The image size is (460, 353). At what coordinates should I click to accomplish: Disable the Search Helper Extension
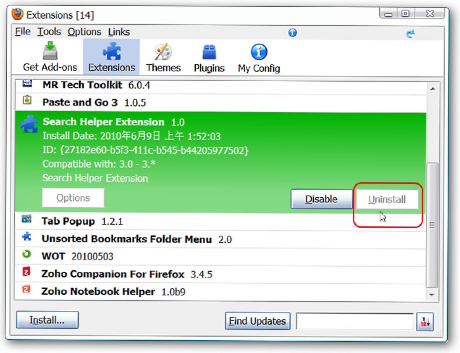coord(321,199)
